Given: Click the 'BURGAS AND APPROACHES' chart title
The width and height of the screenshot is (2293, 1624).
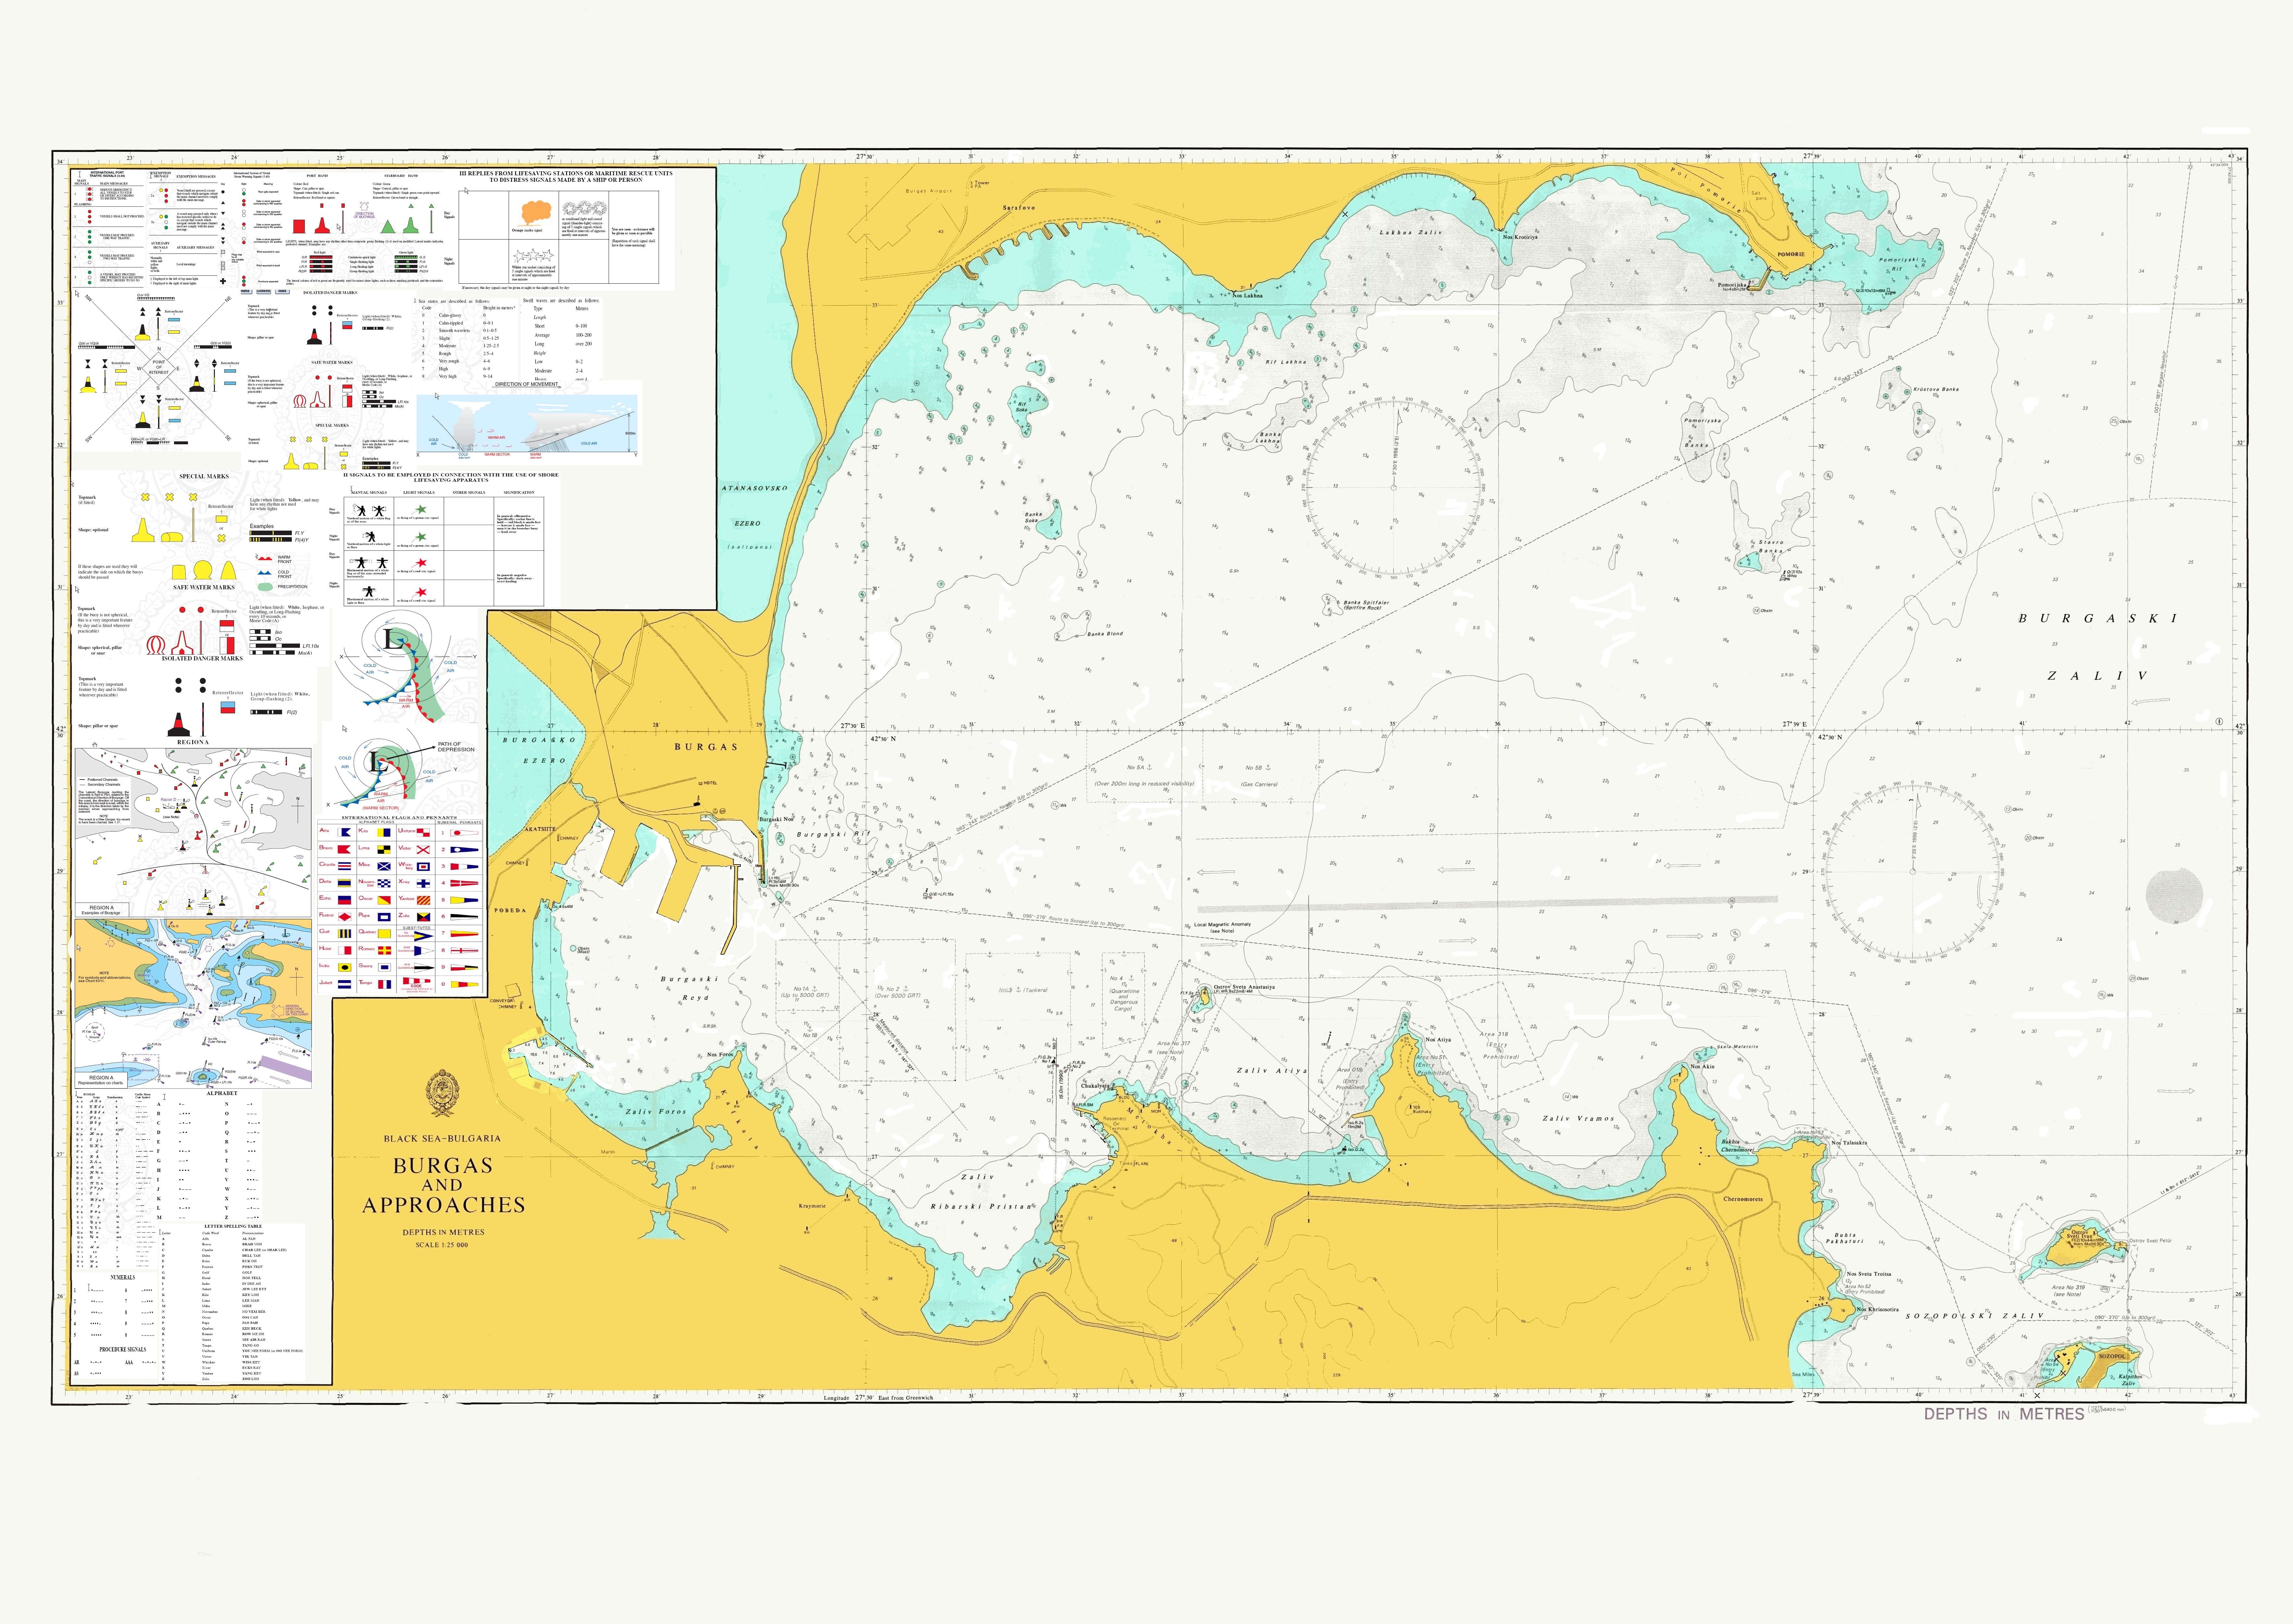Looking at the screenshot, I should (x=443, y=1185).
